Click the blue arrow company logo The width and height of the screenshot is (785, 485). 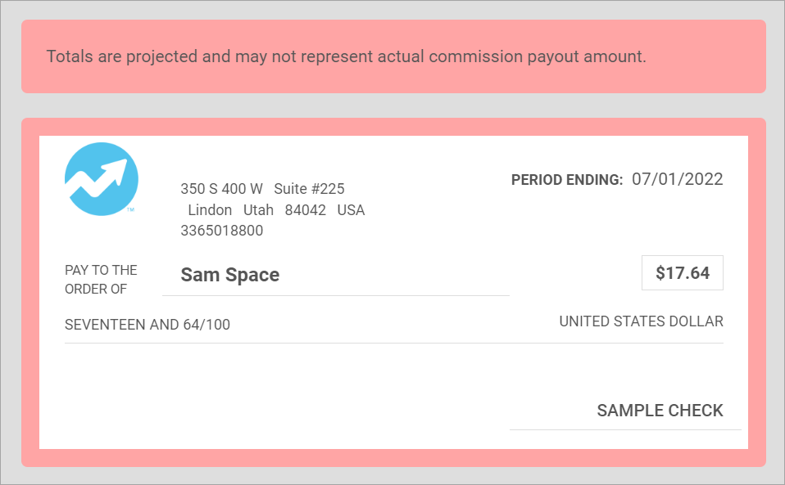click(x=101, y=179)
